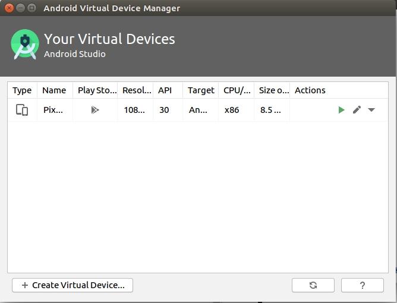Viewport: 397px width, 303px height.
Task: Sort by the Type column header
Action: (22, 90)
